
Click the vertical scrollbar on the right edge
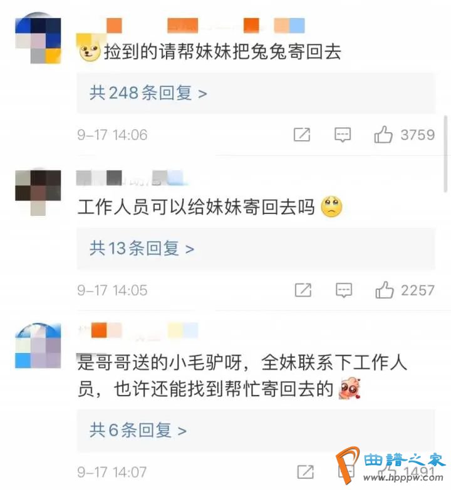coord(445,154)
